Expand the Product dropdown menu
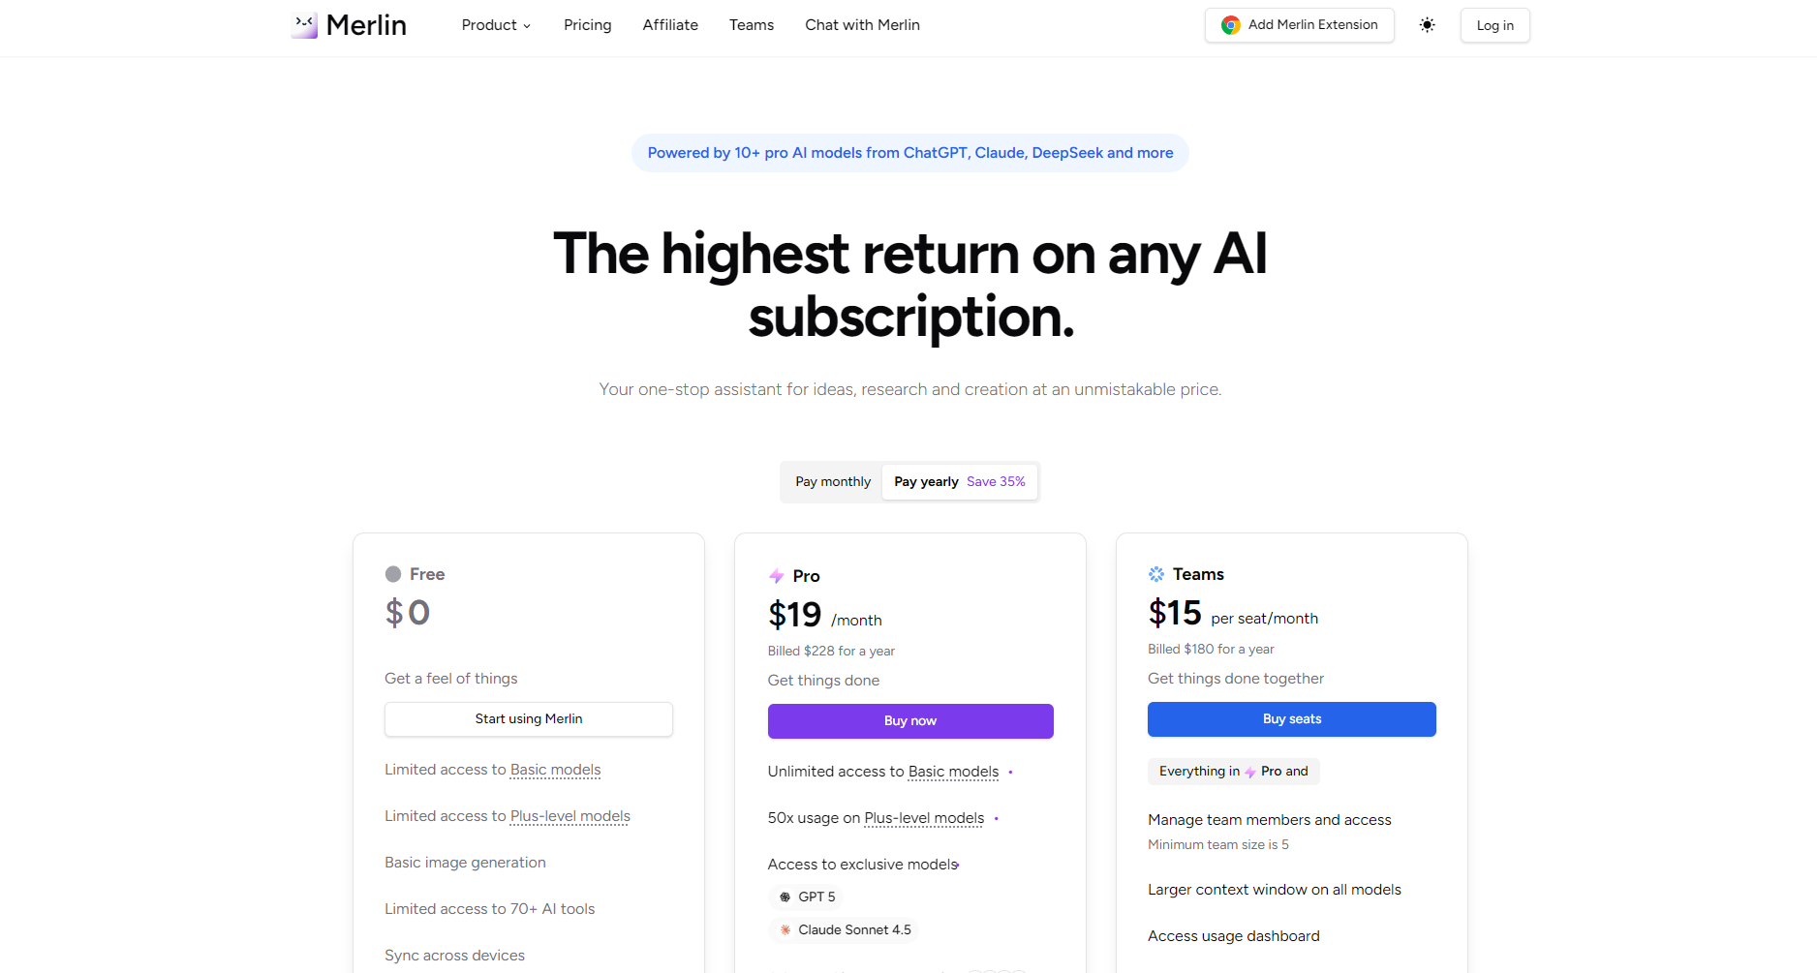This screenshot has height=973, width=1817. point(496,25)
